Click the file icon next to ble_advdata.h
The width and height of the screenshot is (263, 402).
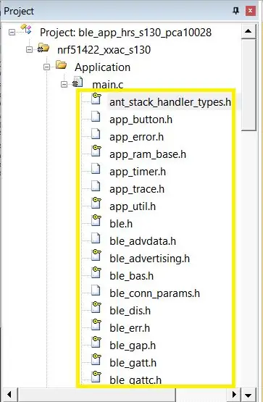pos(96,238)
